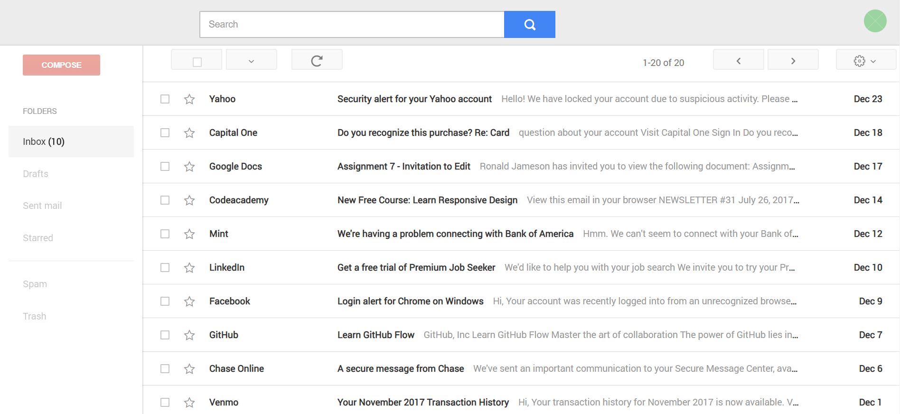Open the Trash folder
This screenshot has height=414, width=900.
tap(35, 316)
